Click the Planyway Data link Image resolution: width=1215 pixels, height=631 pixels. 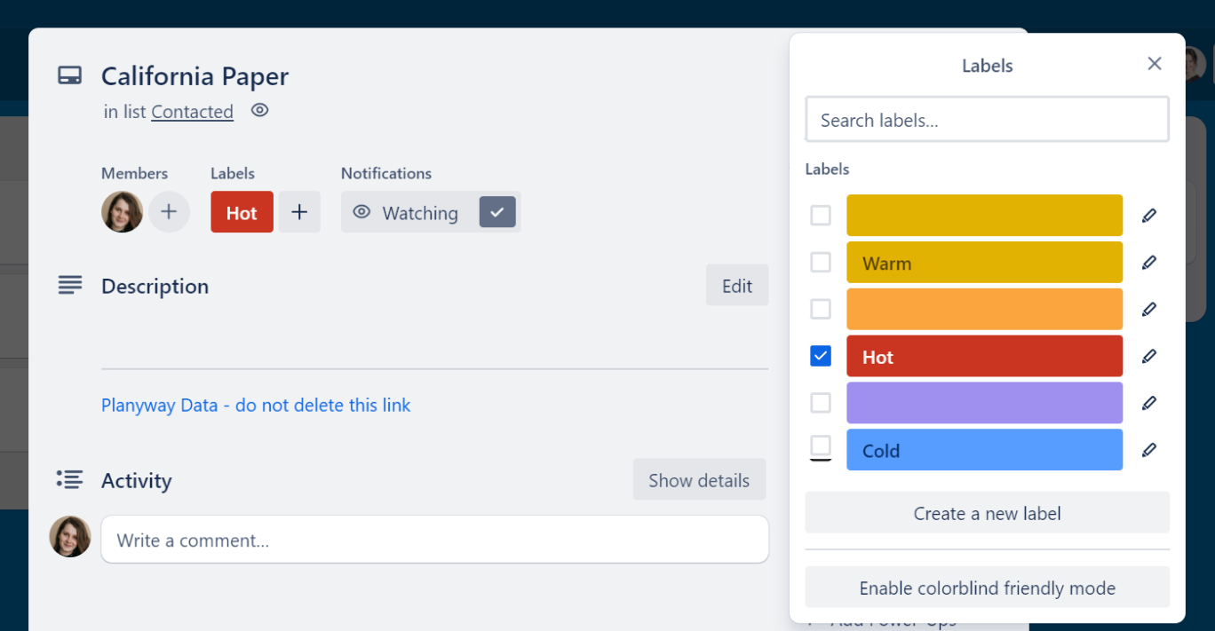click(x=256, y=406)
